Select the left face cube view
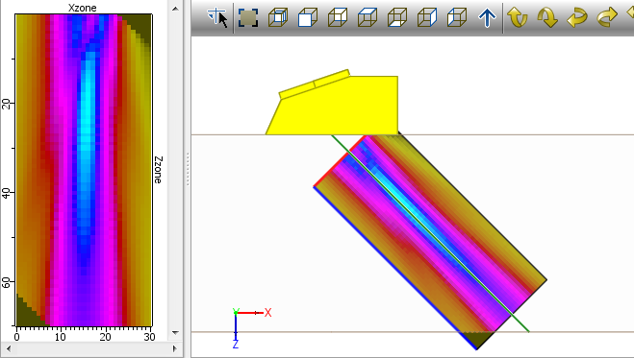 pos(457,17)
